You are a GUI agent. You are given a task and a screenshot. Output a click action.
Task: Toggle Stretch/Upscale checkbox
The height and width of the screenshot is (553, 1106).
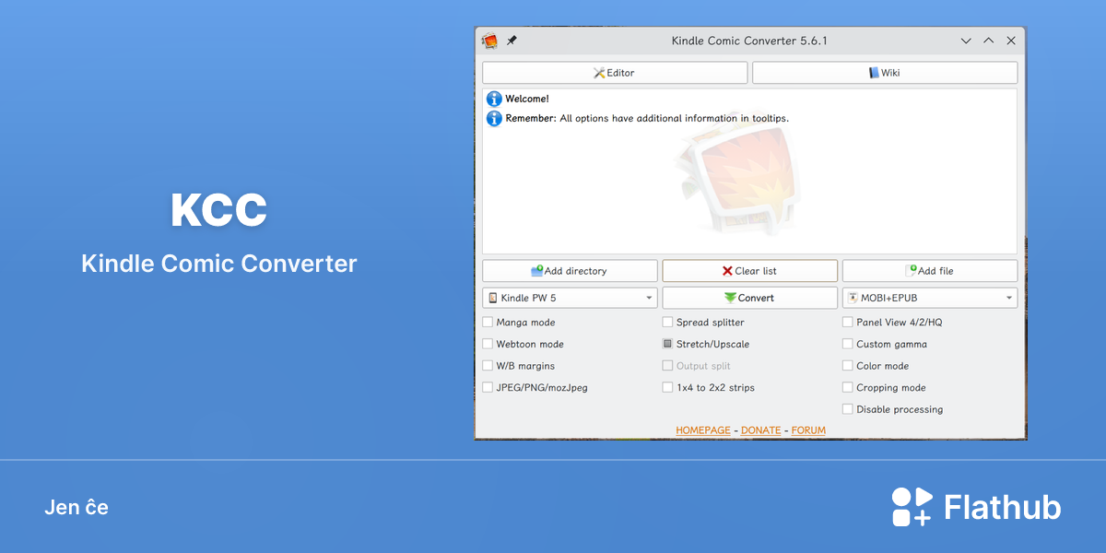pos(667,344)
